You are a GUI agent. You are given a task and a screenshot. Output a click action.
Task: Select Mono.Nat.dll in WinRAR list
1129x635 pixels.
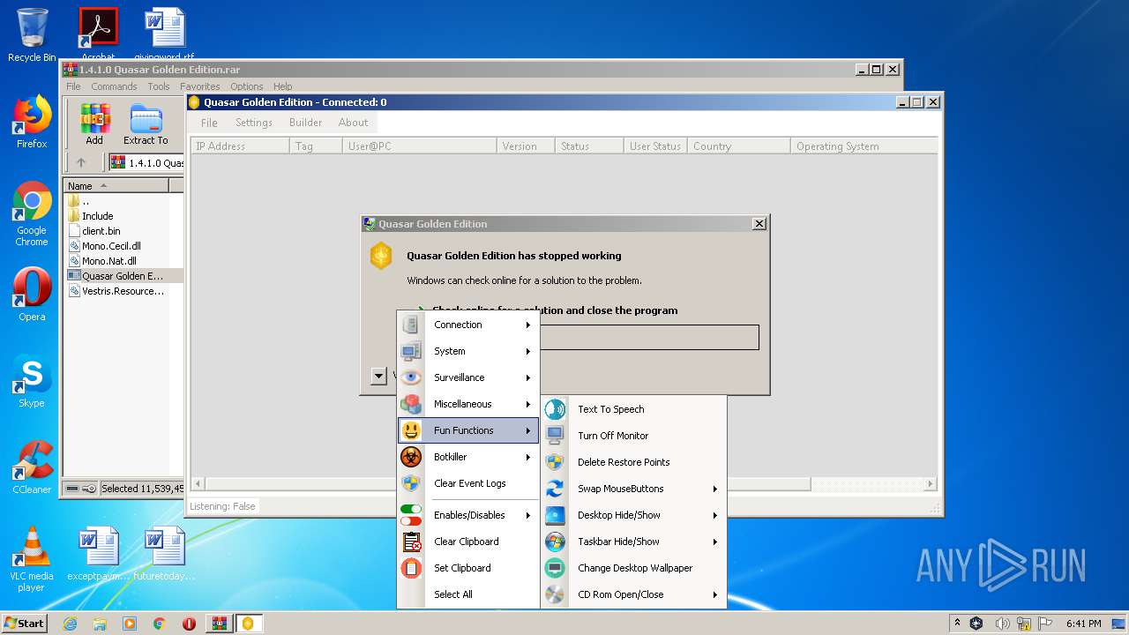pyautogui.click(x=109, y=261)
